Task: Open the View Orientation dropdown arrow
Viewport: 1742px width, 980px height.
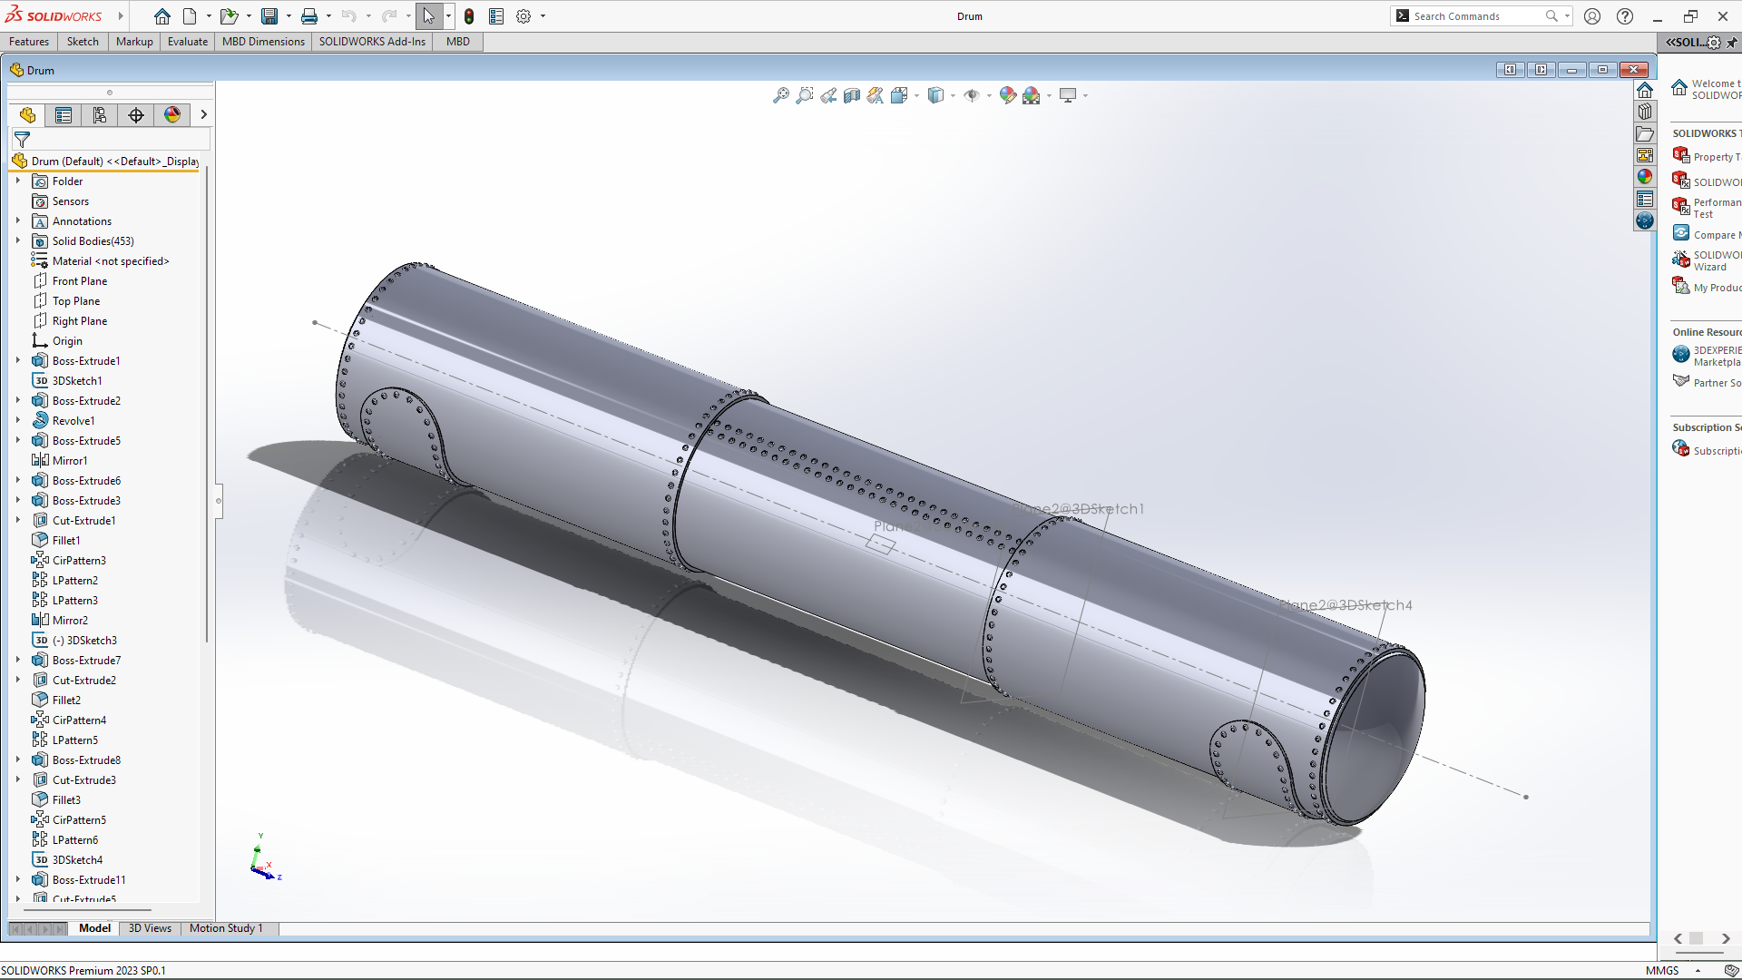Action: (x=916, y=95)
